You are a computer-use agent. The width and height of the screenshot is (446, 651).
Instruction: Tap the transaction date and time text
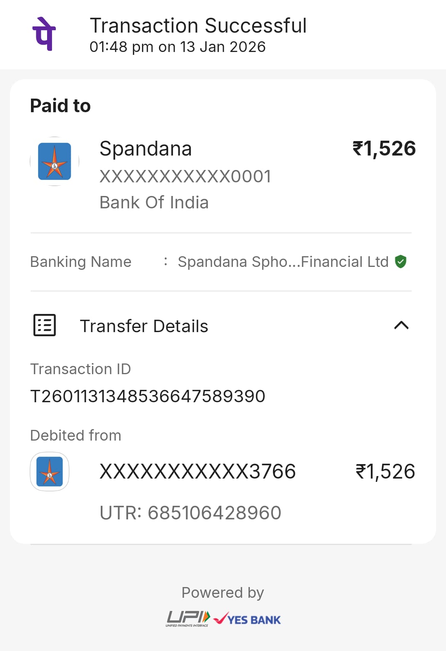pos(178,47)
